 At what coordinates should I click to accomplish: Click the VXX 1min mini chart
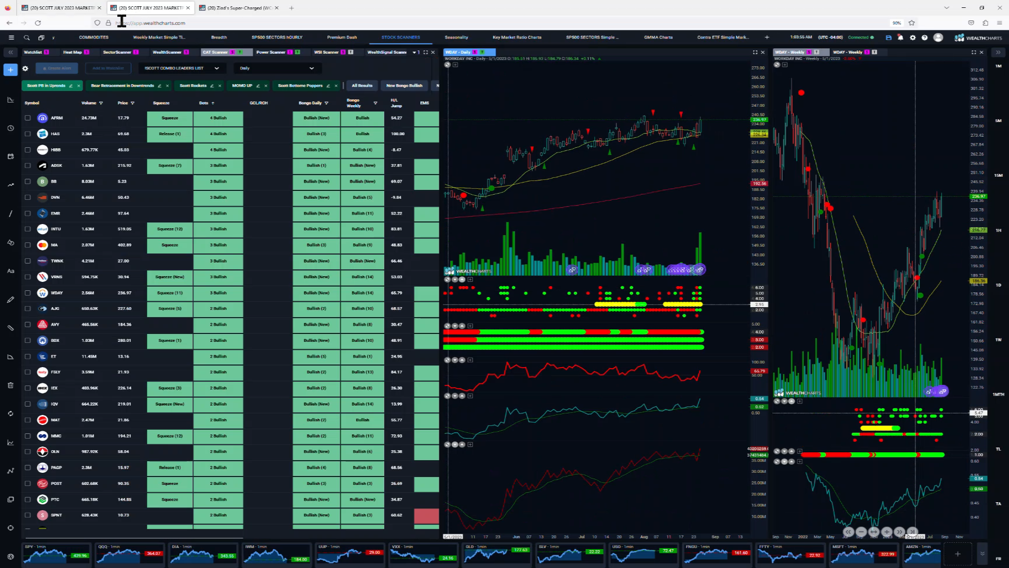pyautogui.click(x=423, y=554)
